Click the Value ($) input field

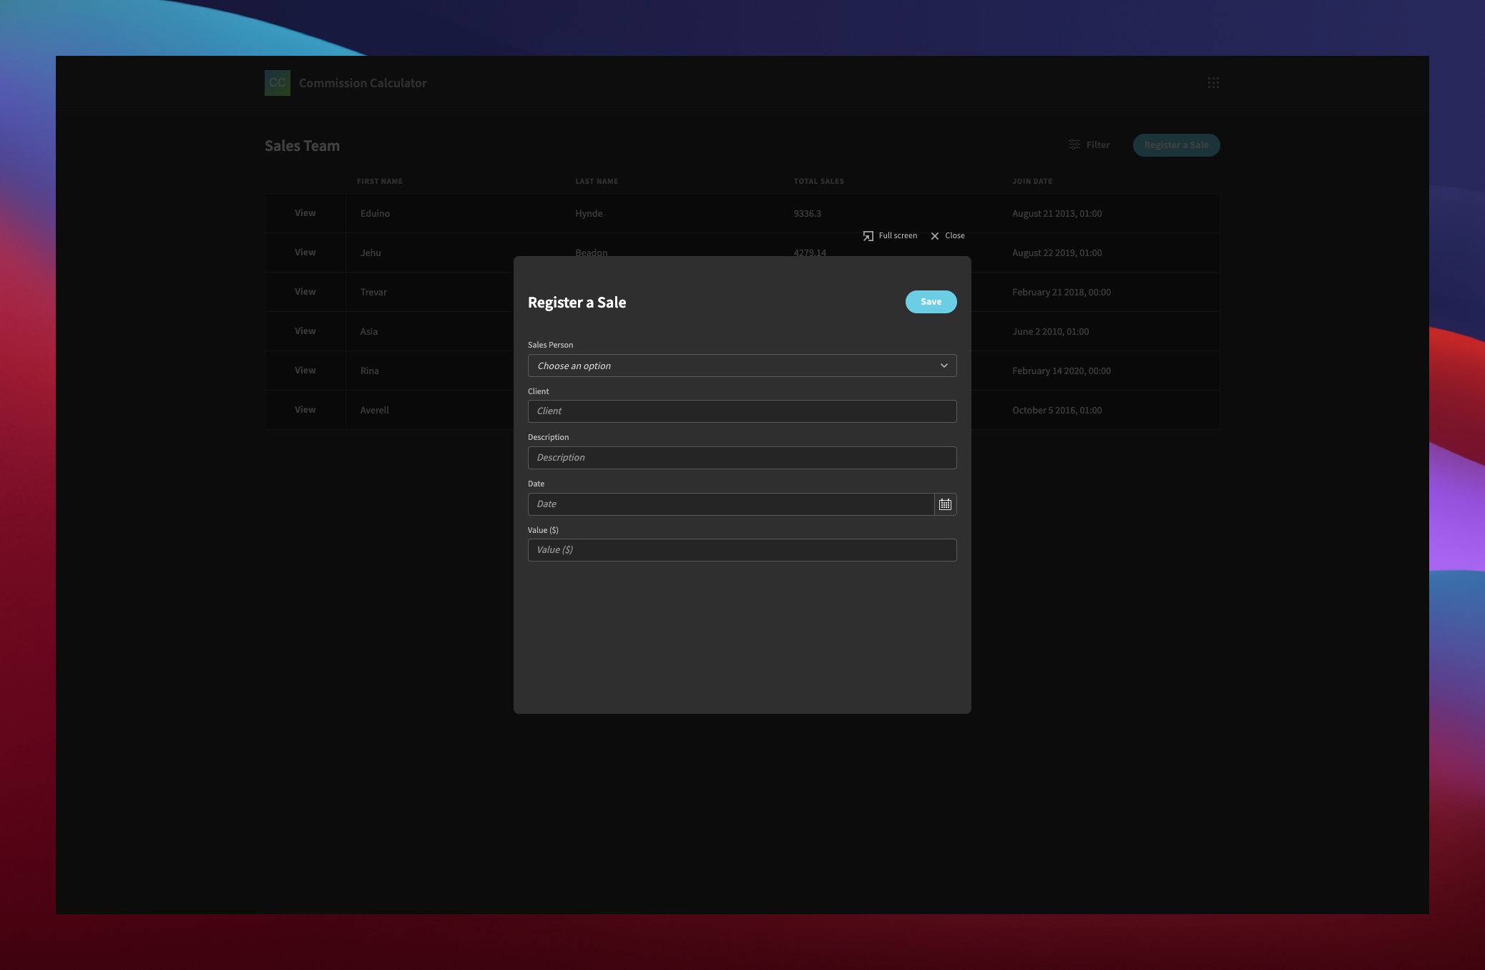742,549
